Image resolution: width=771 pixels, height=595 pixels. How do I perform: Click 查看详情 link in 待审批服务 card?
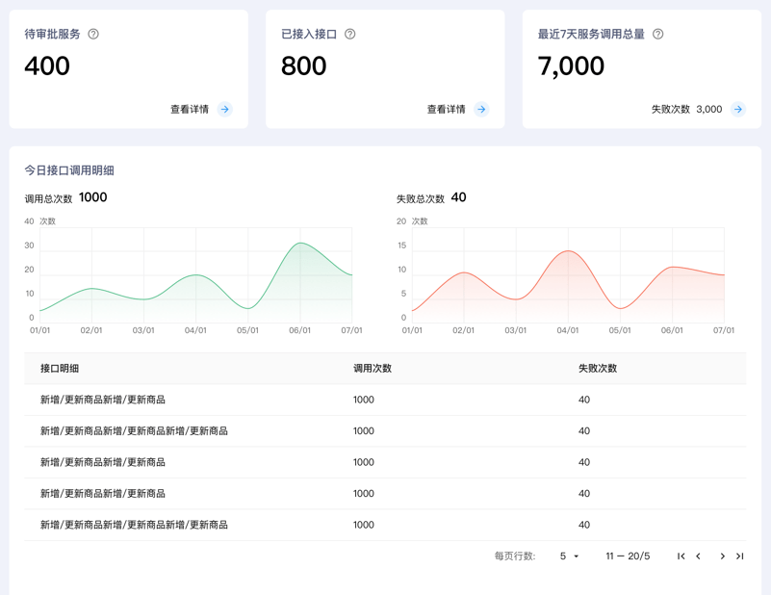click(x=190, y=109)
